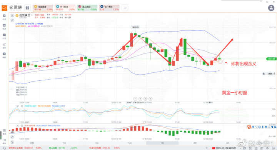Click the drawing tool icon below symbol icon

(12, 20)
